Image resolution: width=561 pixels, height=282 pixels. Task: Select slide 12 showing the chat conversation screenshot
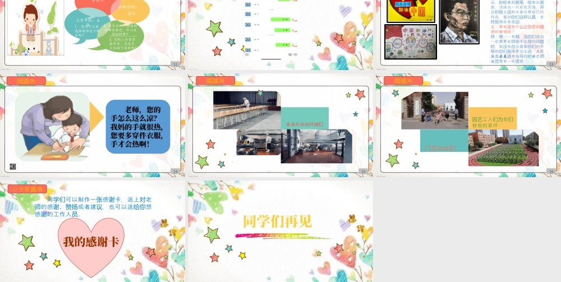[x=280, y=34]
